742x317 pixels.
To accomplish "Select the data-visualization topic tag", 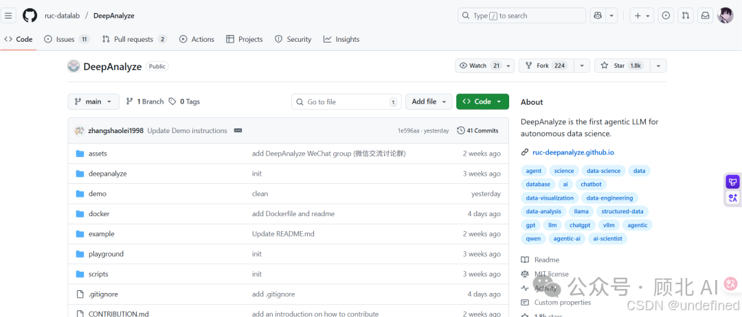I will 550,198.
